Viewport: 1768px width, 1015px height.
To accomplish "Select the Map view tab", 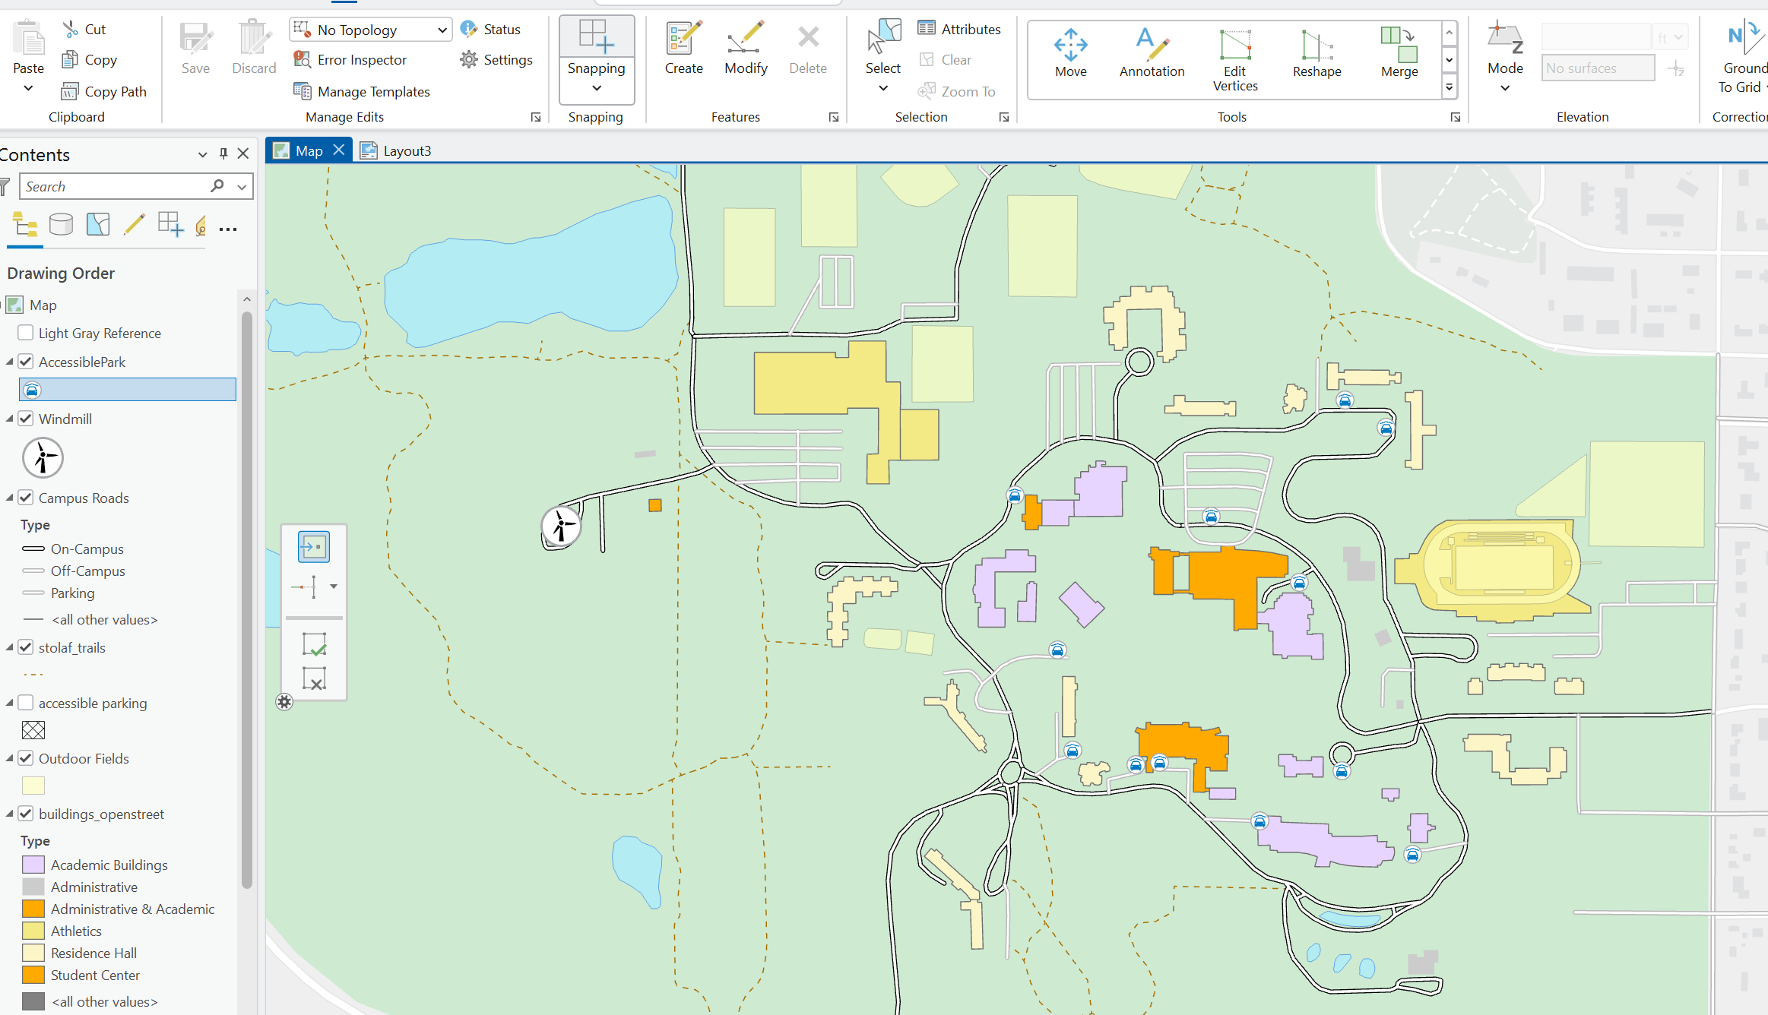I will [308, 150].
